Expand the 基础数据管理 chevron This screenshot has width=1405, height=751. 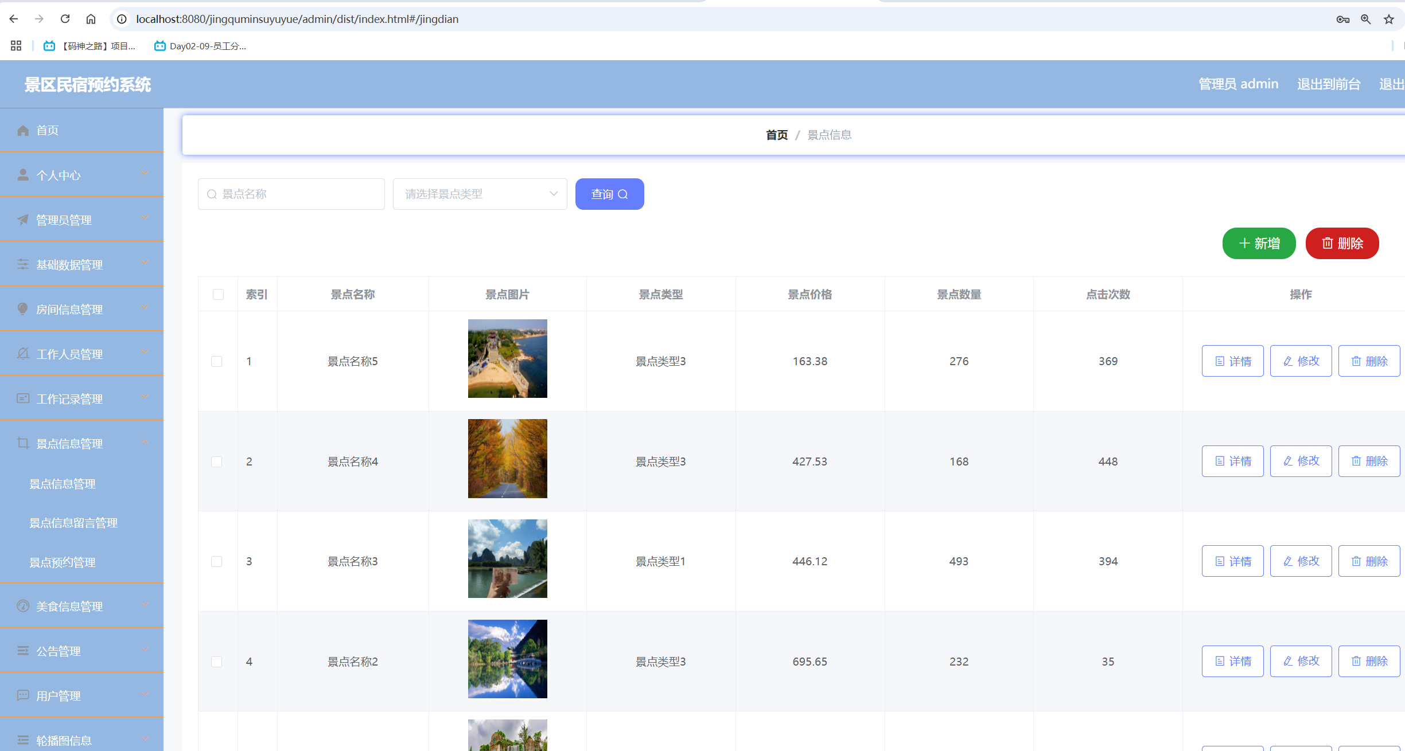point(145,263)
